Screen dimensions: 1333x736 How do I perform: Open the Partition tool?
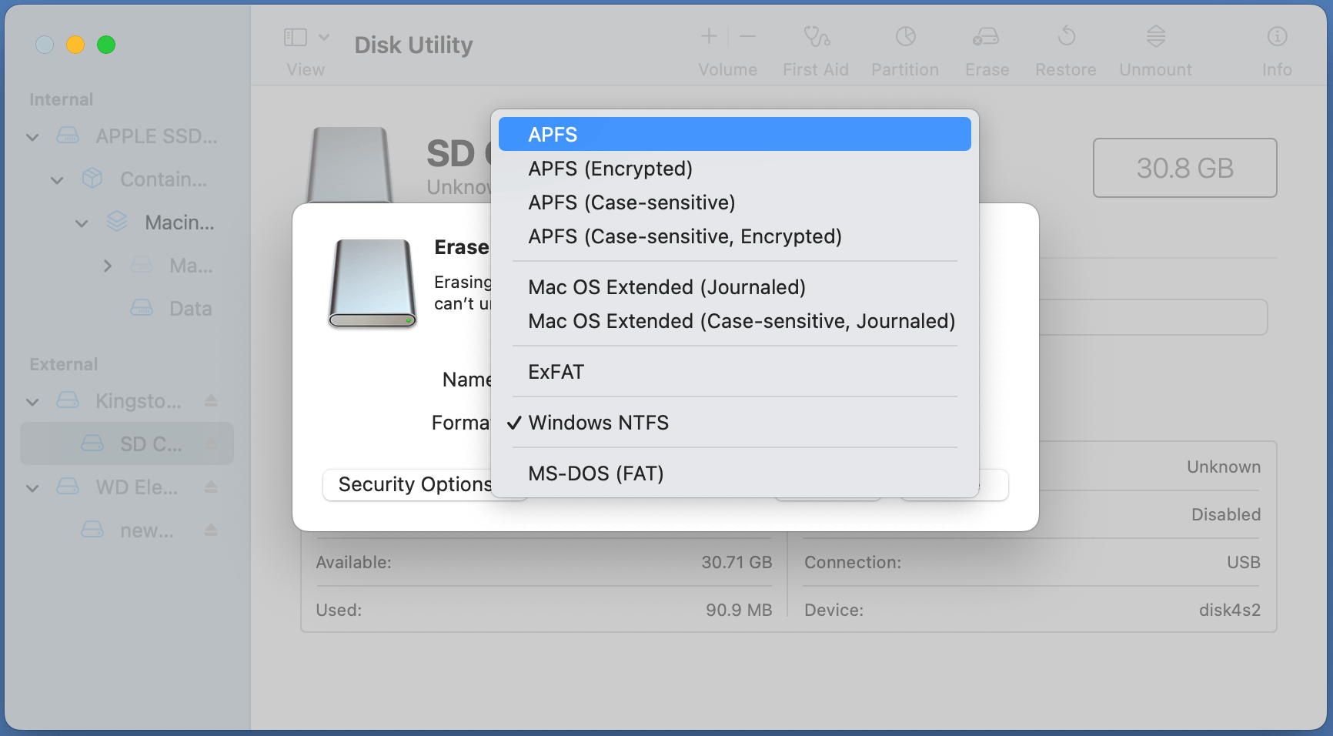(904, 46)
